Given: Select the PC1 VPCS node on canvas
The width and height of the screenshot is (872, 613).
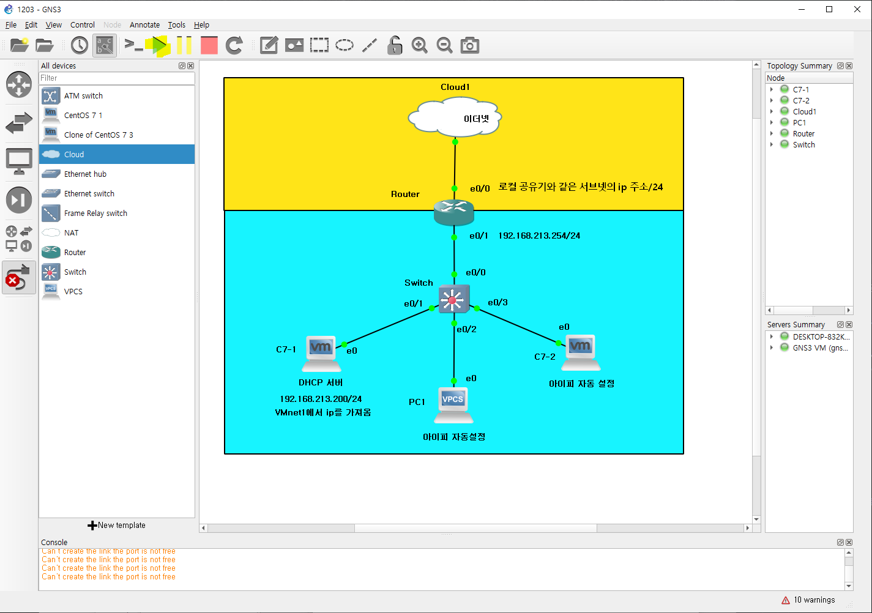Looking at the screenshot, I should (x=453, y=404).
